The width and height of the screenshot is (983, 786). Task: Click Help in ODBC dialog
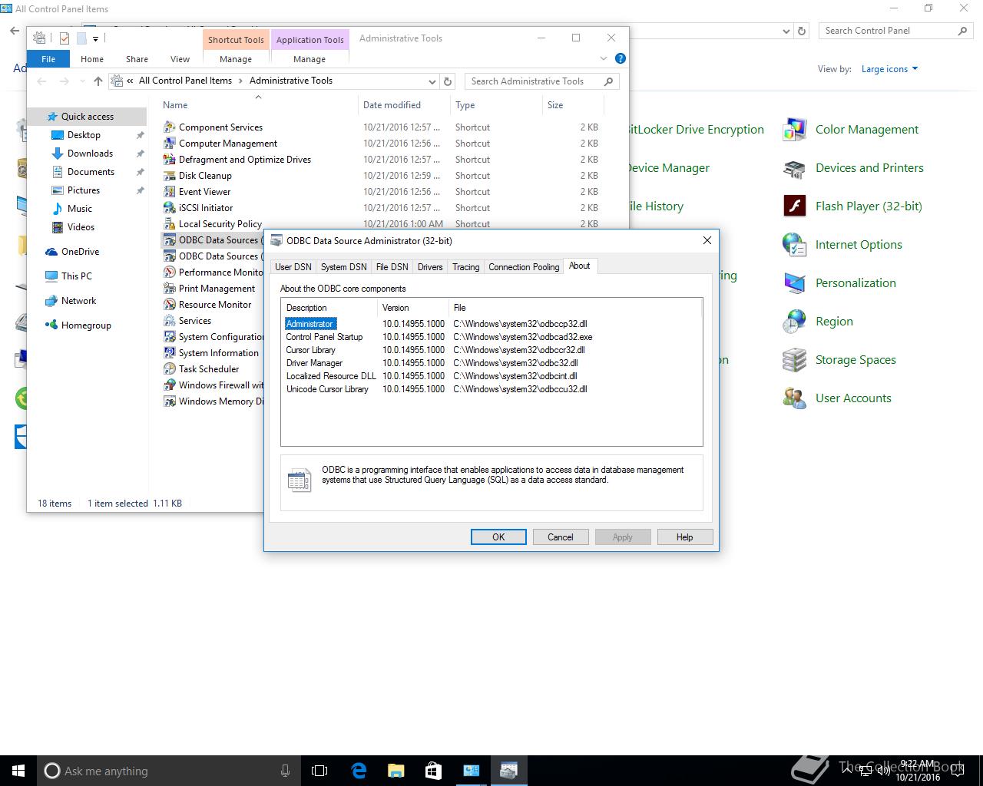point(685,537)
